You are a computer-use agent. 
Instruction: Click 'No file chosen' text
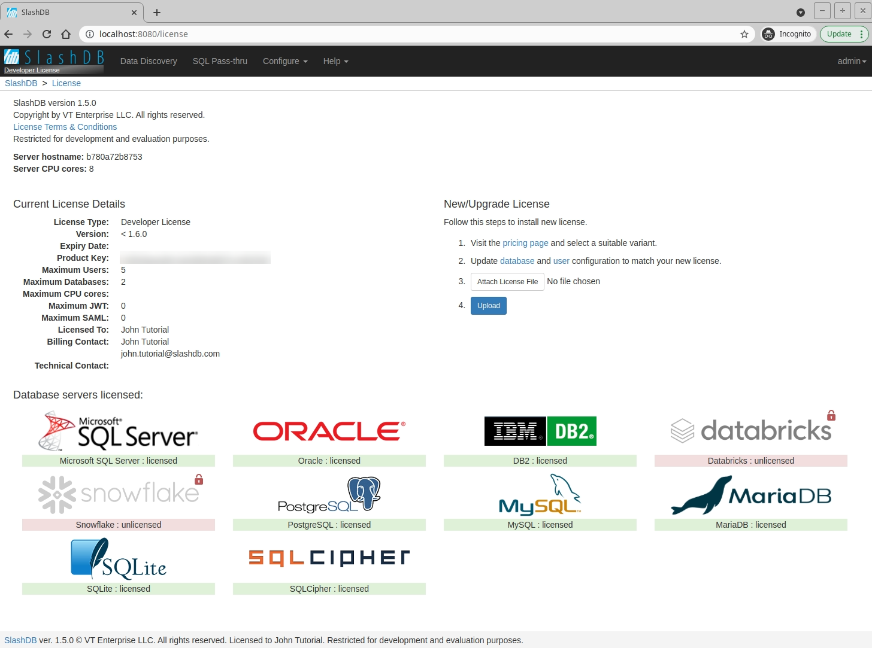(x=573, y=281)
